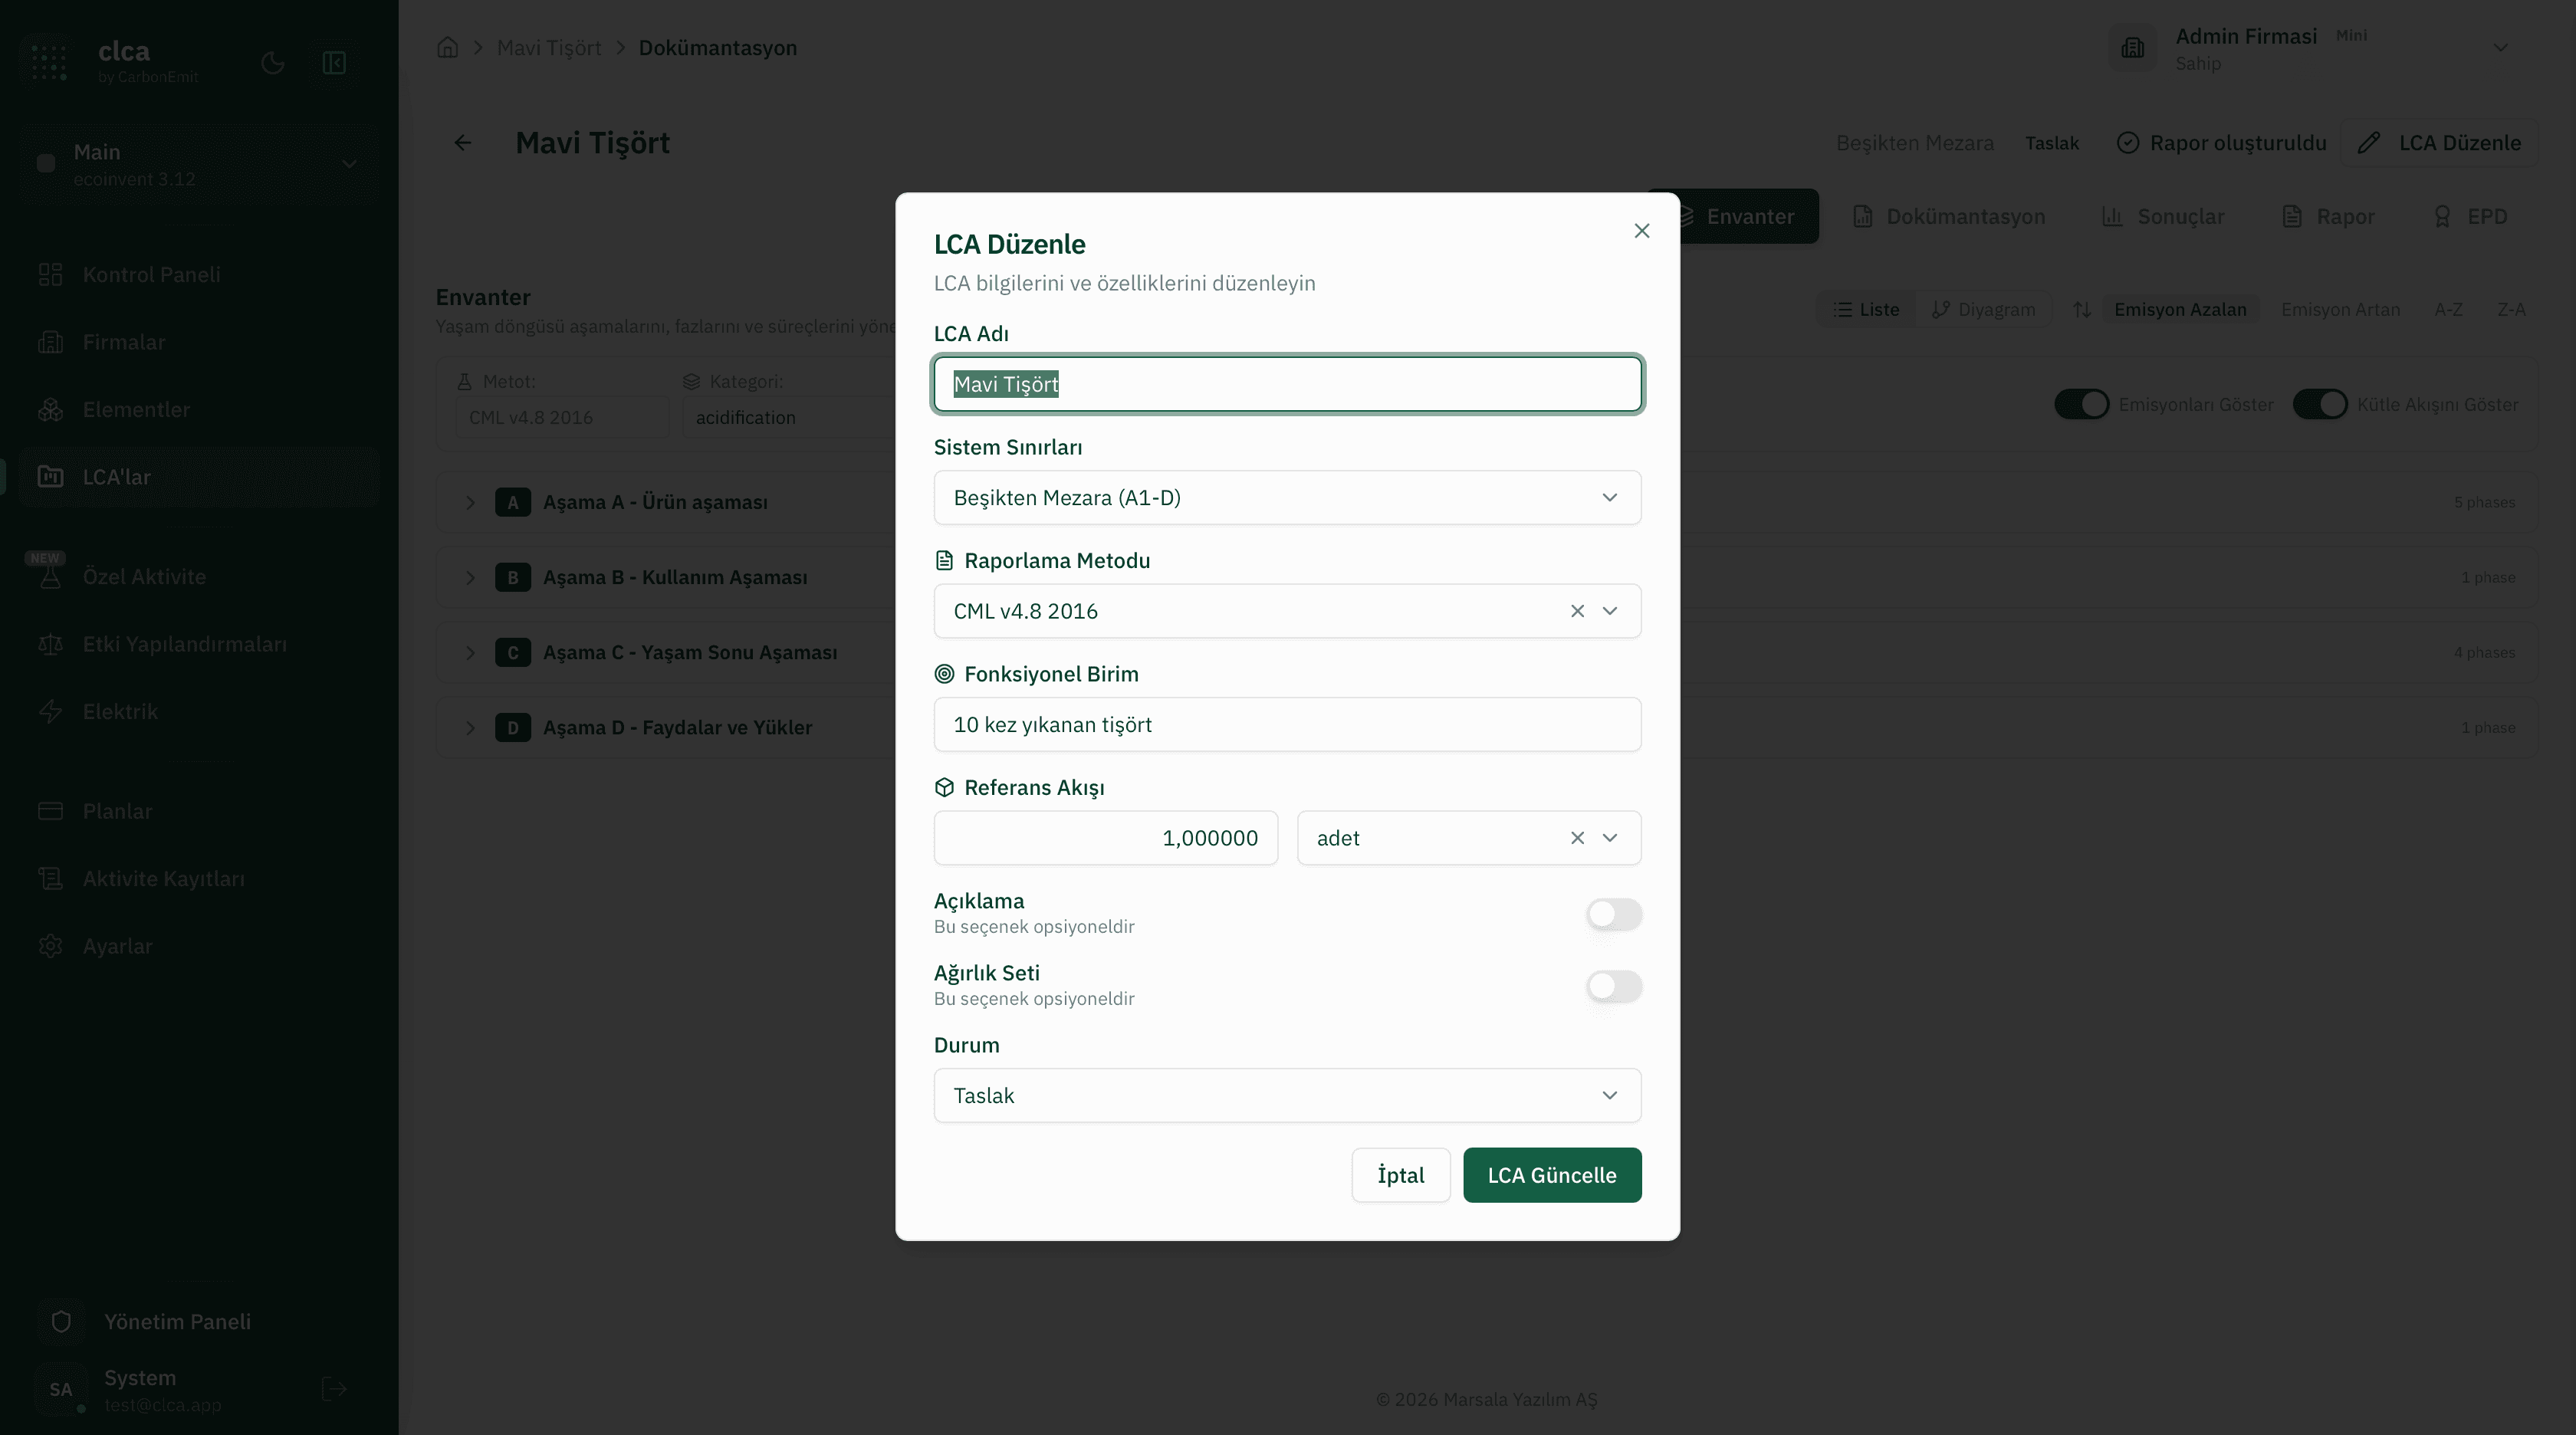Sort by Emisyon Artan
Viewport: 2576px width, 1435px height.
2340,310
